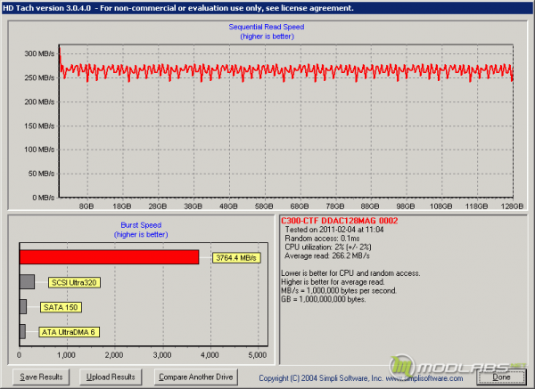Click the HD Tach title bar

[x=178, y=7]
